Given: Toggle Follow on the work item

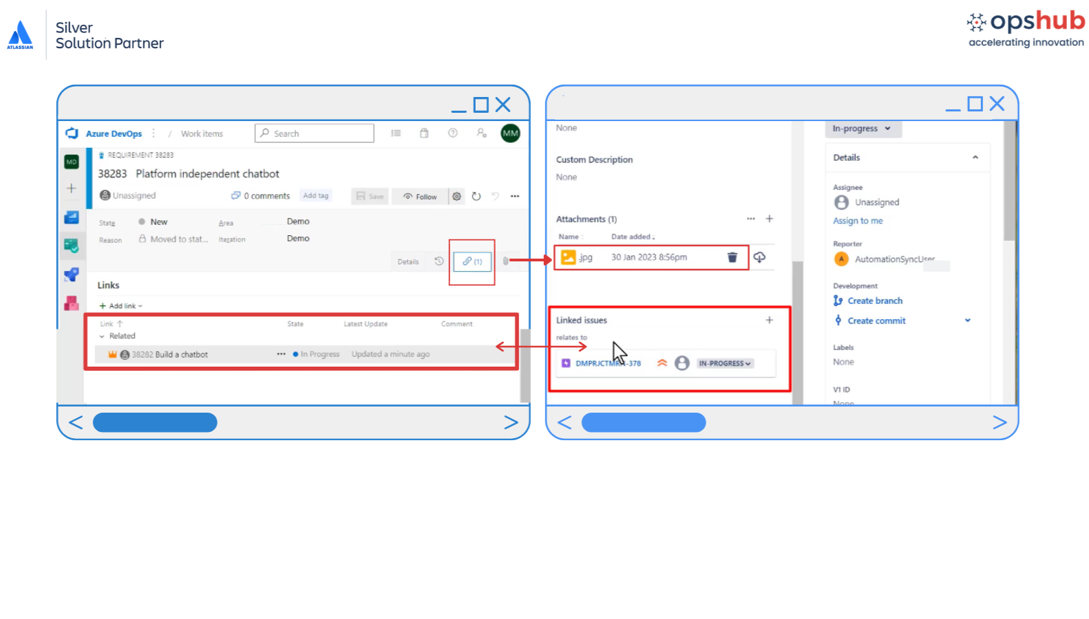Looking at the screenshot, I should coord(420,196).
